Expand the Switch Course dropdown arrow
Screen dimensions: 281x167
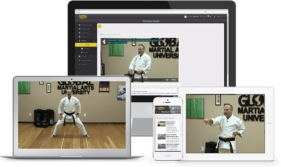95,29
